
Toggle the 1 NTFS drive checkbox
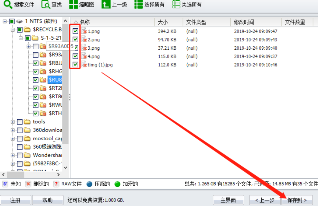click(x=12, y=21)
